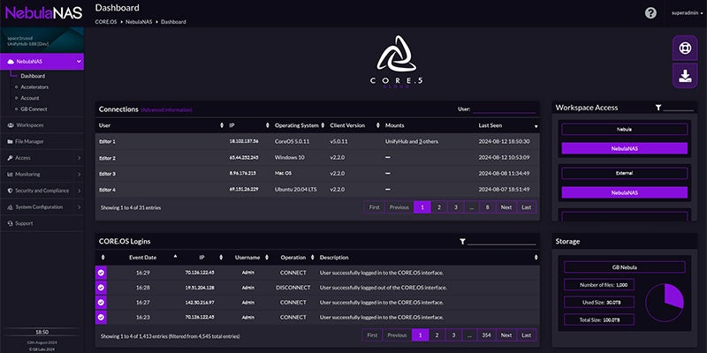Click NebulaNAS button under External workspace
This screenshot has height=353, width=707.
pyautogui.click(x=625, y=192)
